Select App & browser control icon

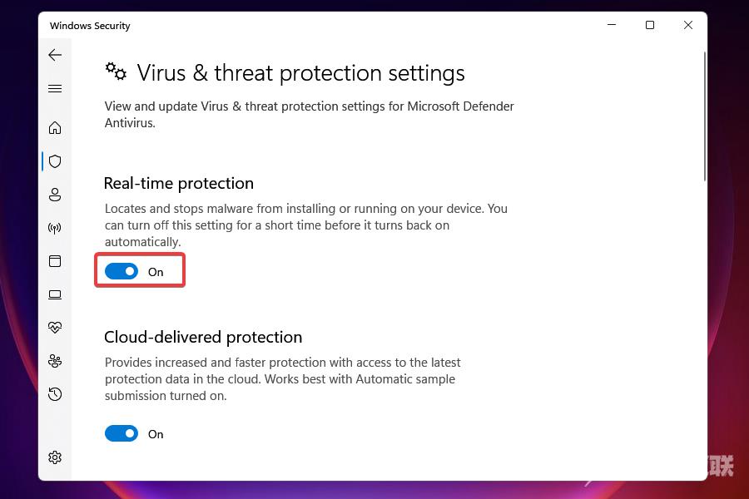(x=55, y=261)
